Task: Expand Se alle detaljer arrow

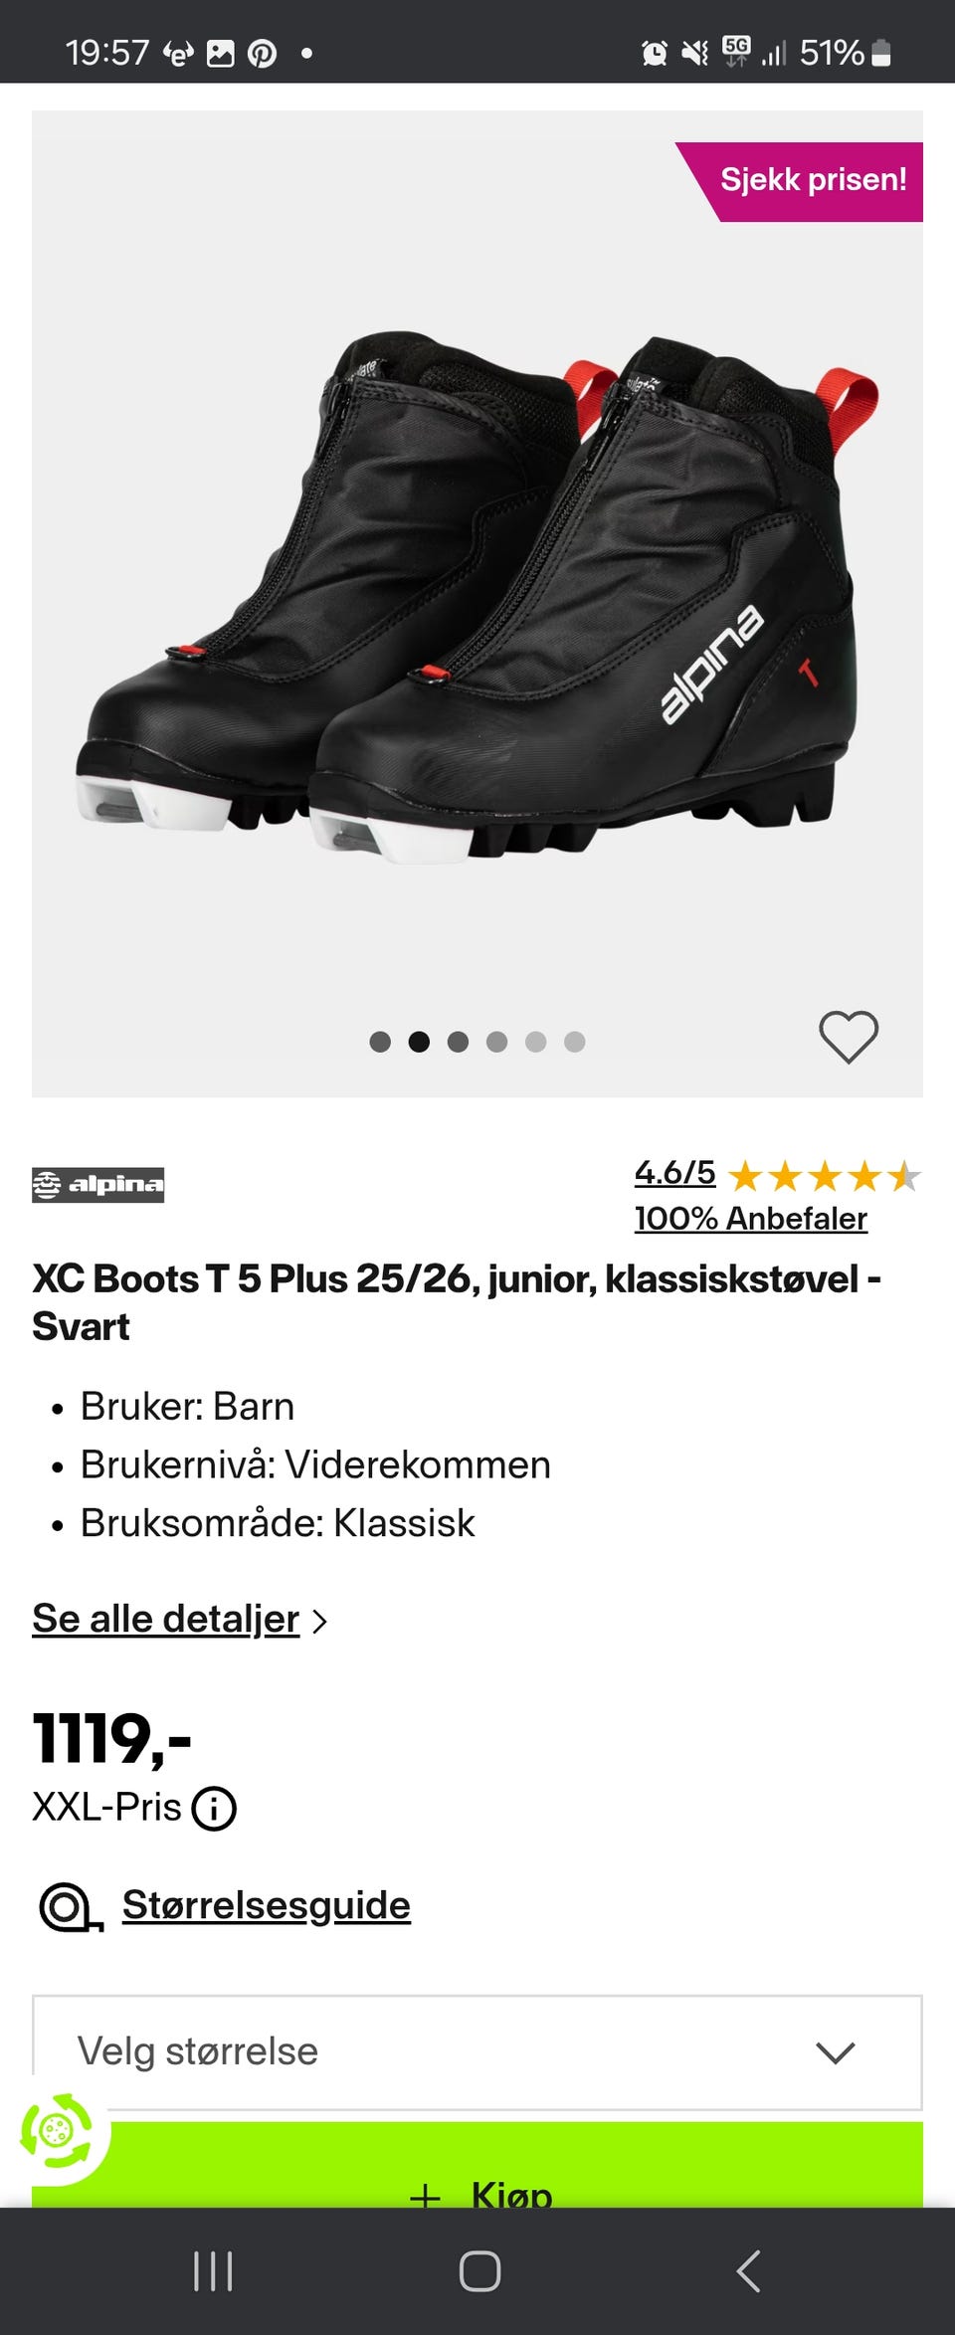Action: (x=319, y=1621)
